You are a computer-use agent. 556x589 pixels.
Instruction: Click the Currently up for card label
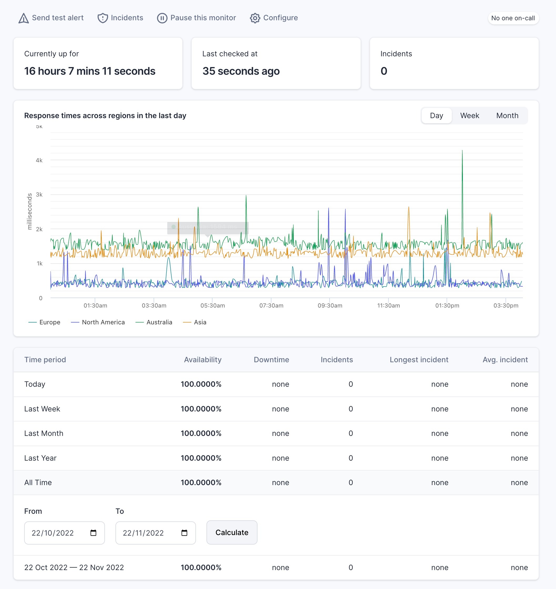pyautogui.click(x=52, y=54)
